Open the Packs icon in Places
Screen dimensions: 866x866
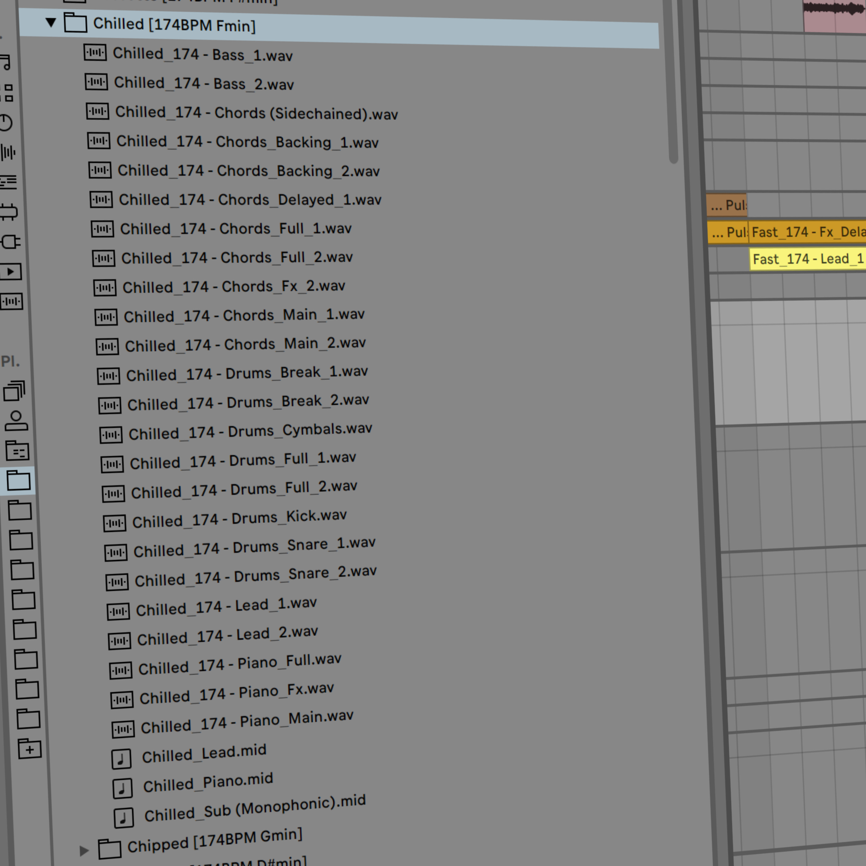(15, 392)
